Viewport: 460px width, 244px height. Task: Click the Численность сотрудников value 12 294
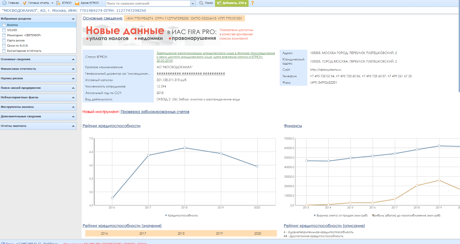[x=161, y=86]
